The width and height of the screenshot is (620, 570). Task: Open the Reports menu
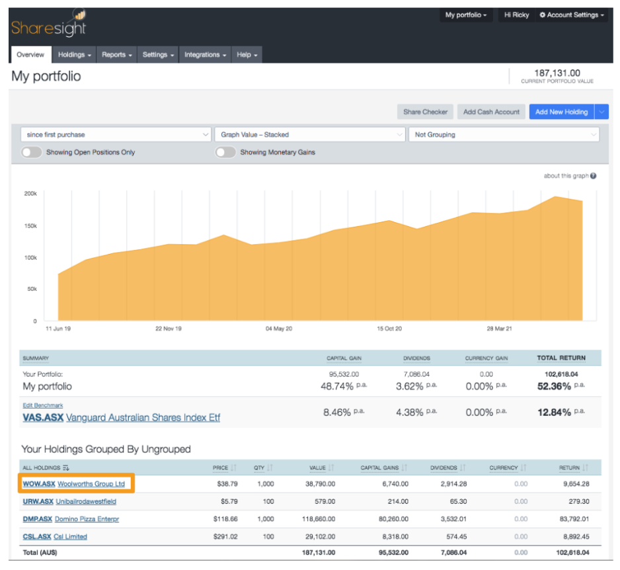116,55
